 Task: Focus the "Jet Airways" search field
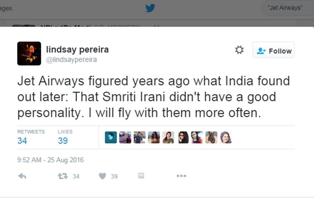tap(286, 8)
